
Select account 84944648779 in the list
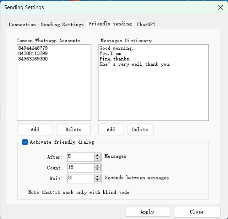33,48
